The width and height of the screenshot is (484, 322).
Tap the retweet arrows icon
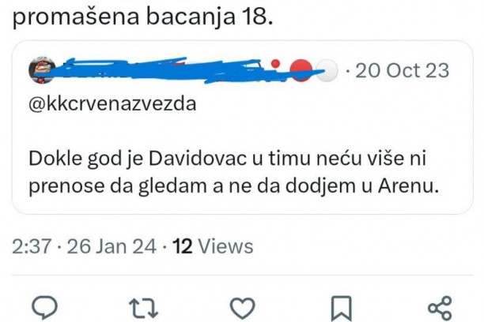click(x=143, y=308)
